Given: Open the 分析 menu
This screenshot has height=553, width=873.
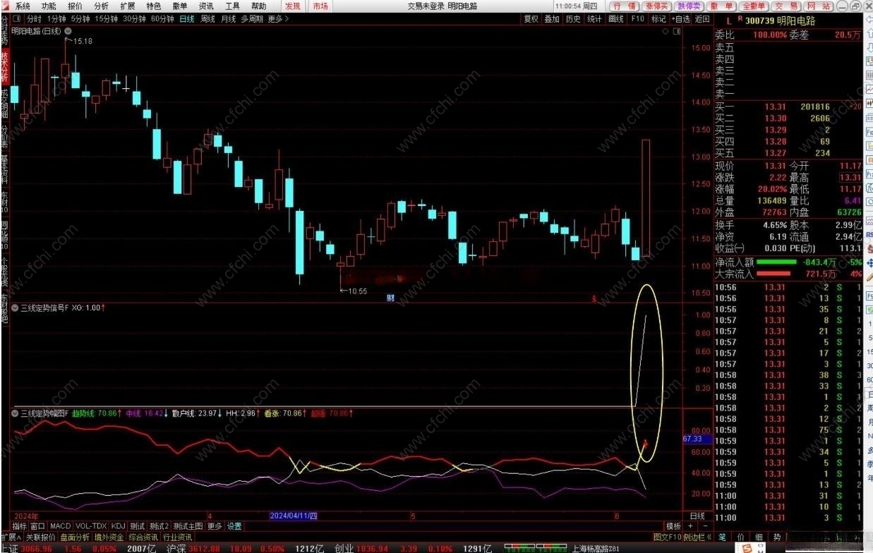Looking at the screenshot, I should (101, 6).
